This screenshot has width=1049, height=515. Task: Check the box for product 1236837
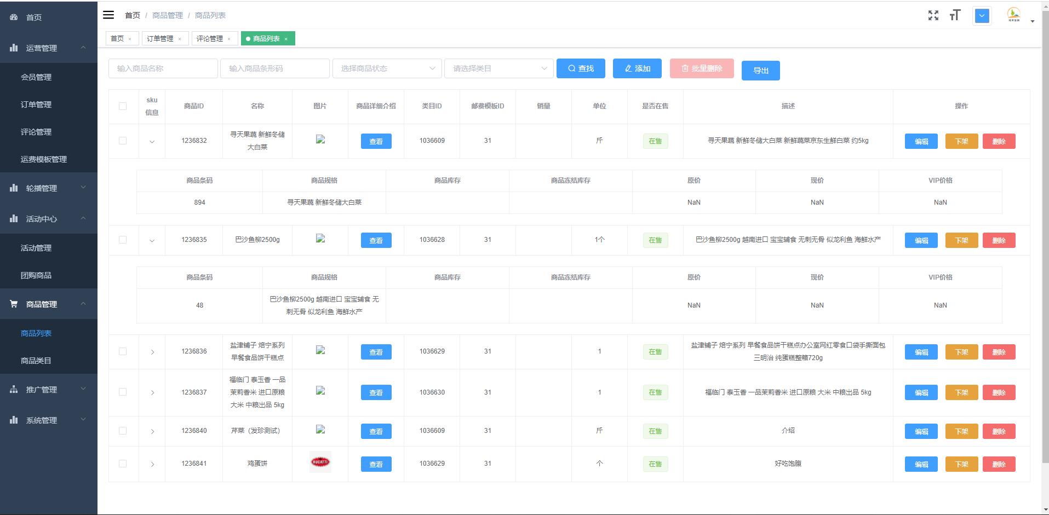tap(123, 392)
